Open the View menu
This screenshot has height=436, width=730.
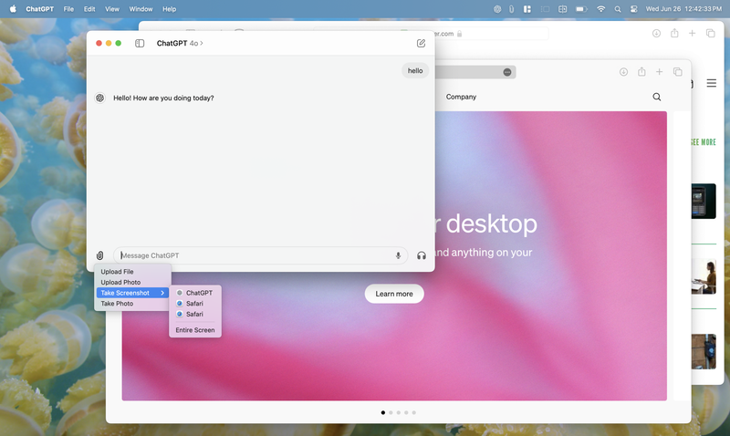click(111, 9)
